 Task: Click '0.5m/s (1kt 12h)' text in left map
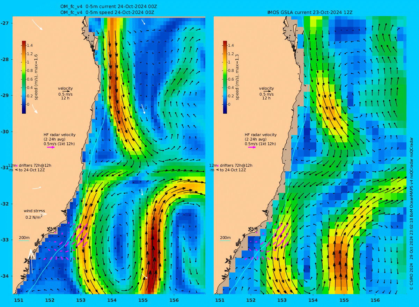click(x=59, y=144)
